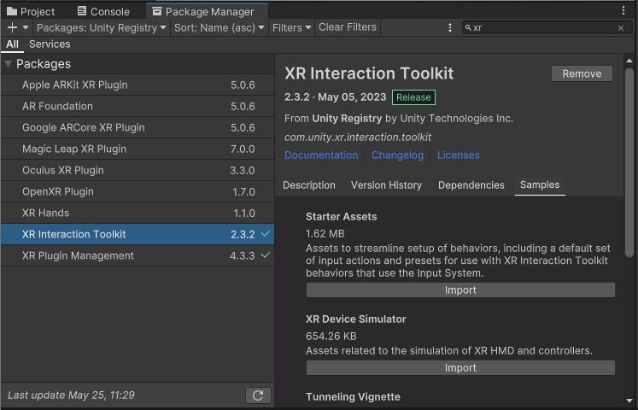The image size is (638, 410).
Task: Open the Changelog link
Action: click(397, 155)
